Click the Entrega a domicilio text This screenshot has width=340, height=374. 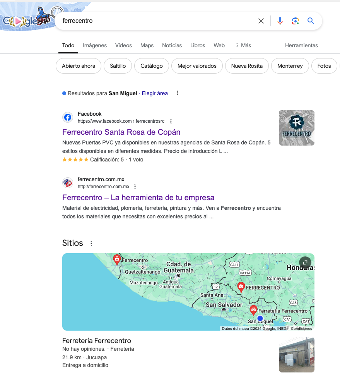tap(85, 365)
